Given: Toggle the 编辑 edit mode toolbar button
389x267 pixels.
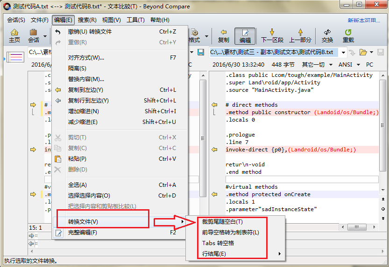Looking at the screenshot, I should (x=245, y=36).
